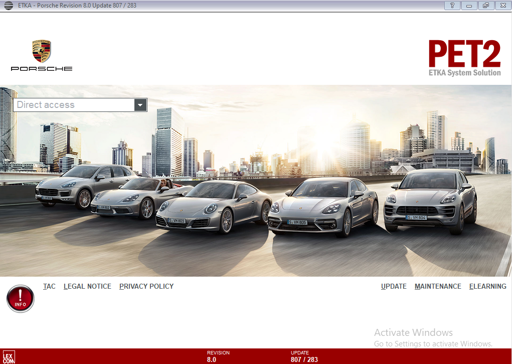Open the PRIVACY POLICY
The height and width of the screenshot is (364, 512).
click(x=146, y=286)
